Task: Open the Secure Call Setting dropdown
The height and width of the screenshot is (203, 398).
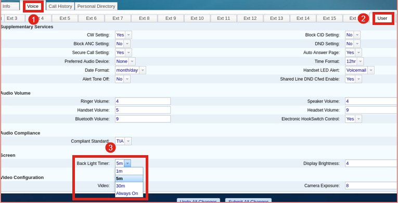Action: click(123, 53)
